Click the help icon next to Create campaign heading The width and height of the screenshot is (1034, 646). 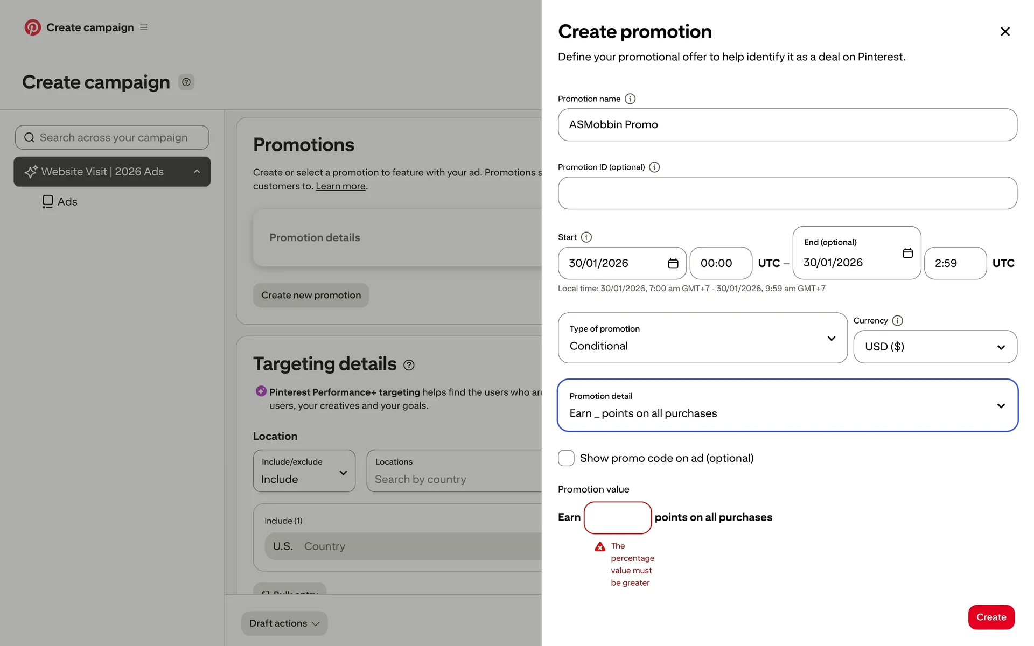186,82
